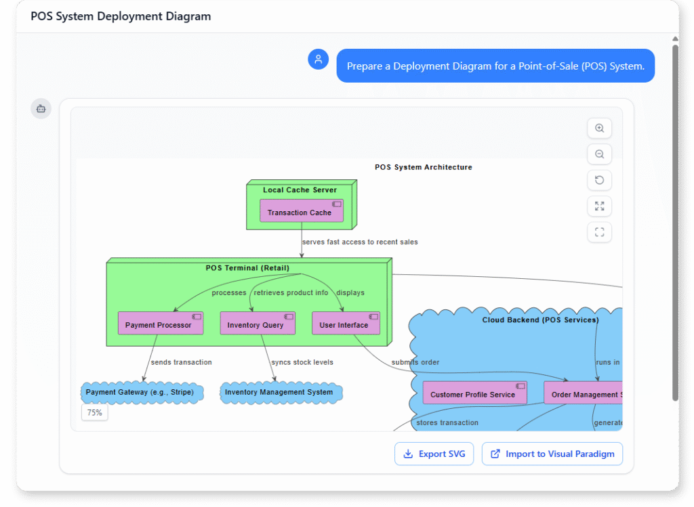Click the robot assistant icon beside the diagram card

click(41, 108)
